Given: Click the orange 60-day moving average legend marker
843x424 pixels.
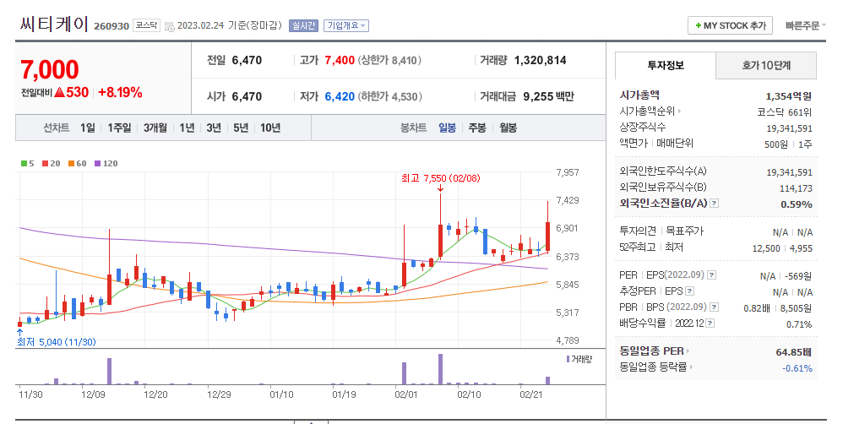Looking at the screenshot, I should point(71,163).
